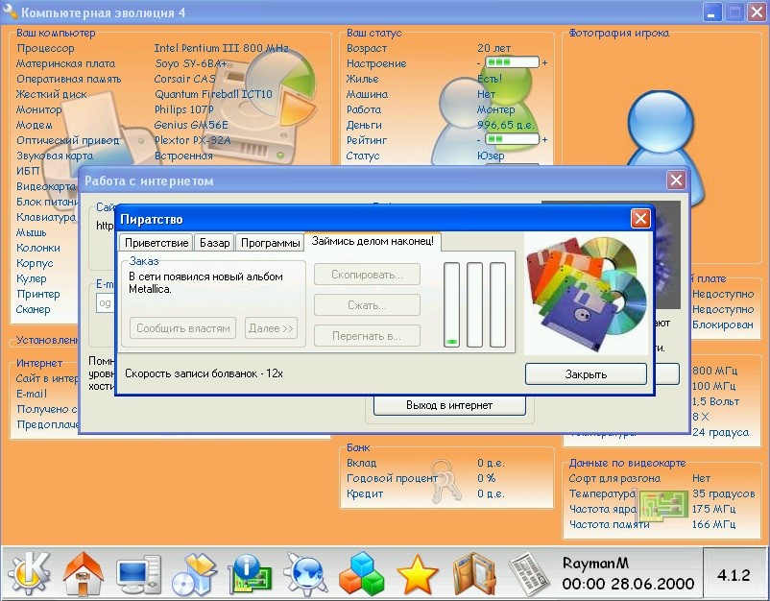
Task: Click the middle empty progress bar
Action: (x=475, y=305)
